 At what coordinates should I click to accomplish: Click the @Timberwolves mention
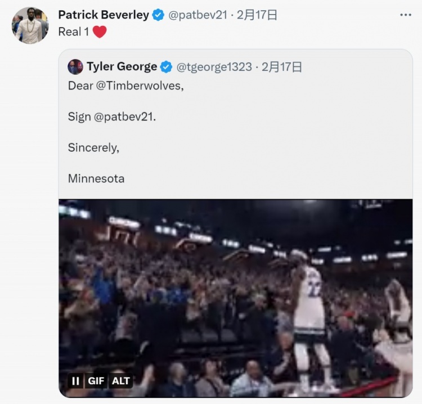coord(140,86)
